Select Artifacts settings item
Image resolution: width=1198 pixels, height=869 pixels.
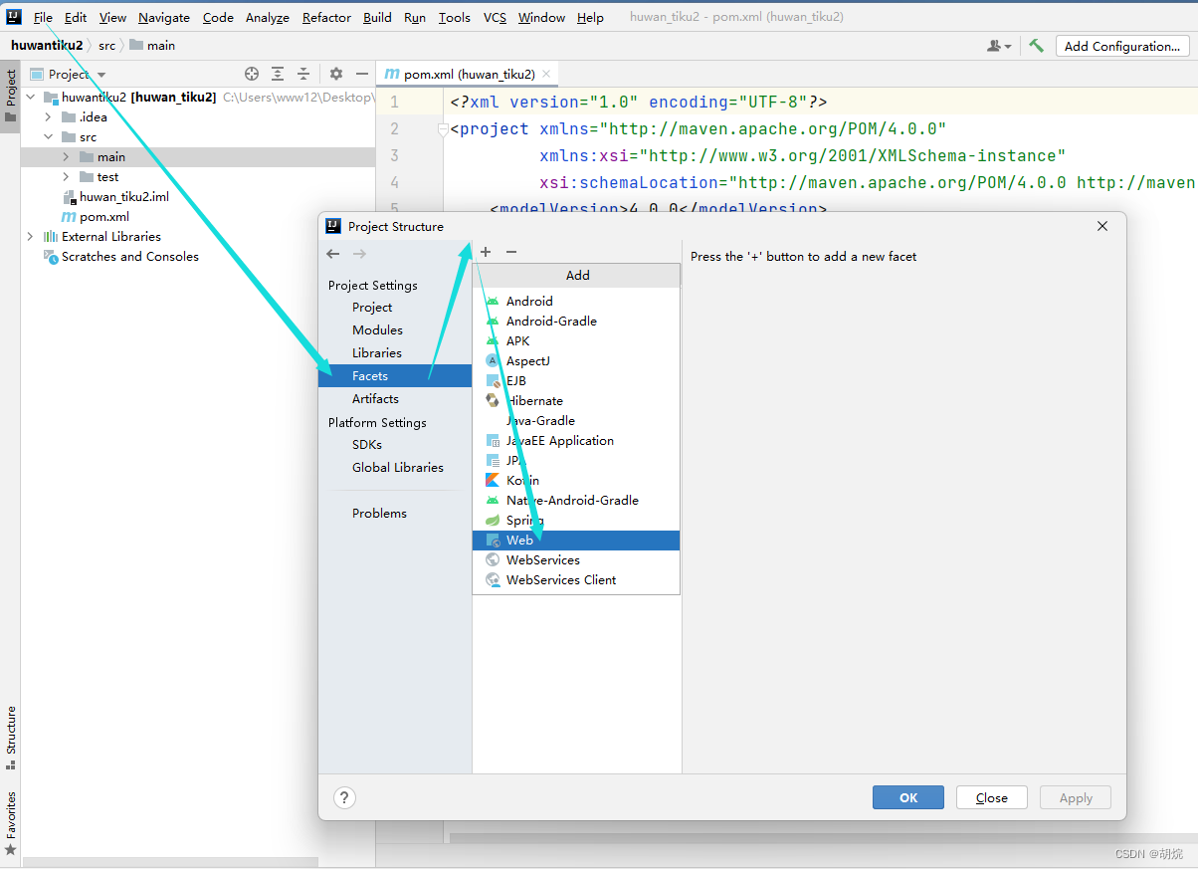[x=375, y=399]
